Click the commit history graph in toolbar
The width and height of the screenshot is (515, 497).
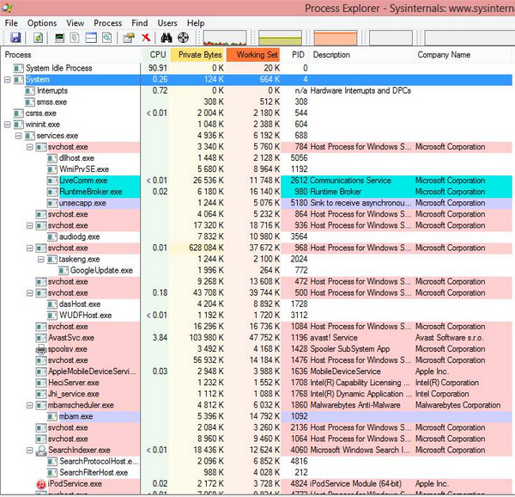point(280,38)
